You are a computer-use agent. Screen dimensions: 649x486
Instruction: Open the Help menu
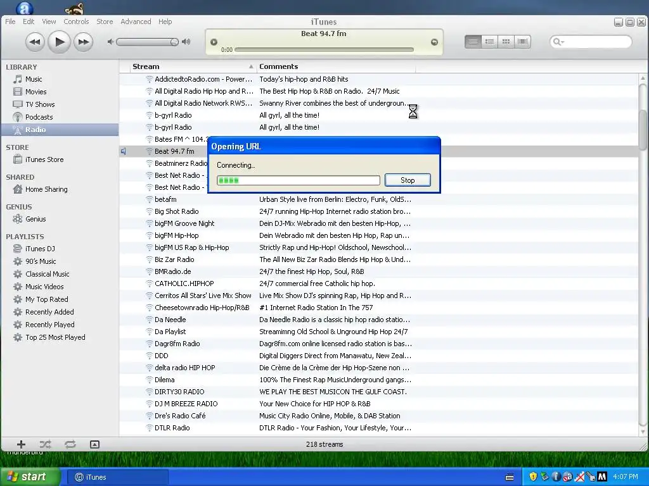tap(165, 22)
